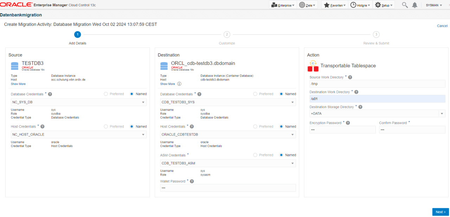Select Named for source Host Credentials
Screen dimensions: 450x217
pyautogui.click(x=132, y=126)
